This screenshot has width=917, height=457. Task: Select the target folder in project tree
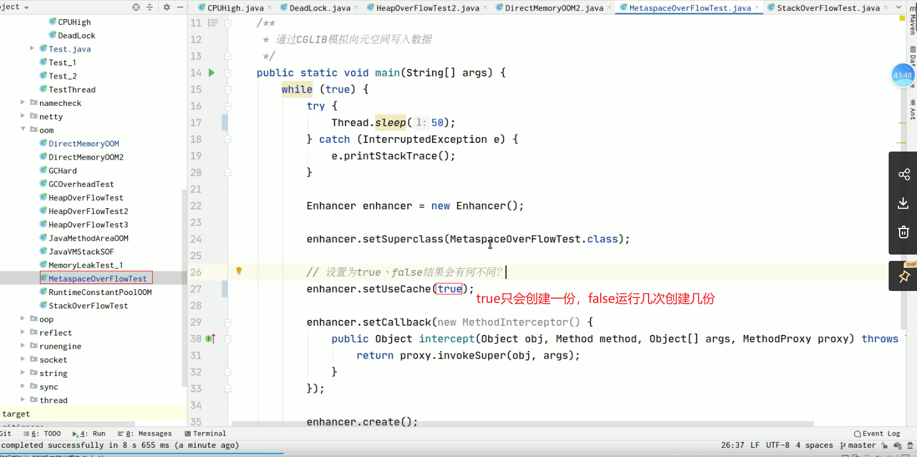[16, 414]
